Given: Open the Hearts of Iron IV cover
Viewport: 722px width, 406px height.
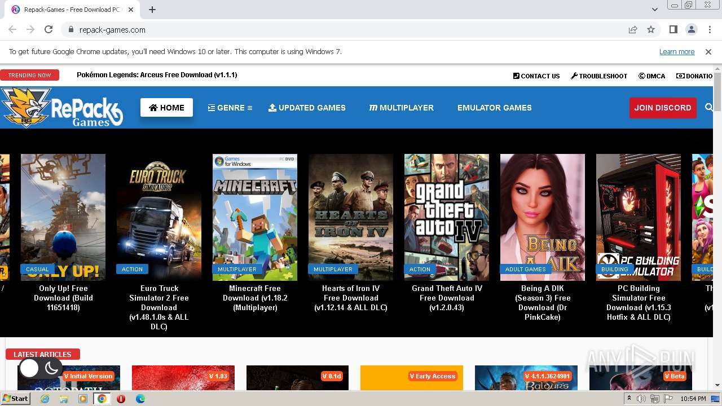Looking at the screenshot, I should [351, 217].
